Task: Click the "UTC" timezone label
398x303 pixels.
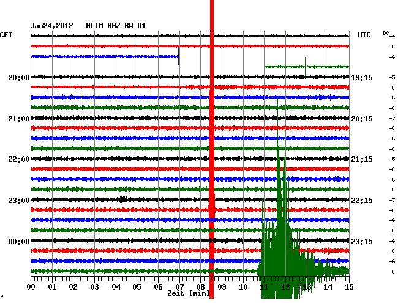Action: pyautogui.click(x=364, y=35)
